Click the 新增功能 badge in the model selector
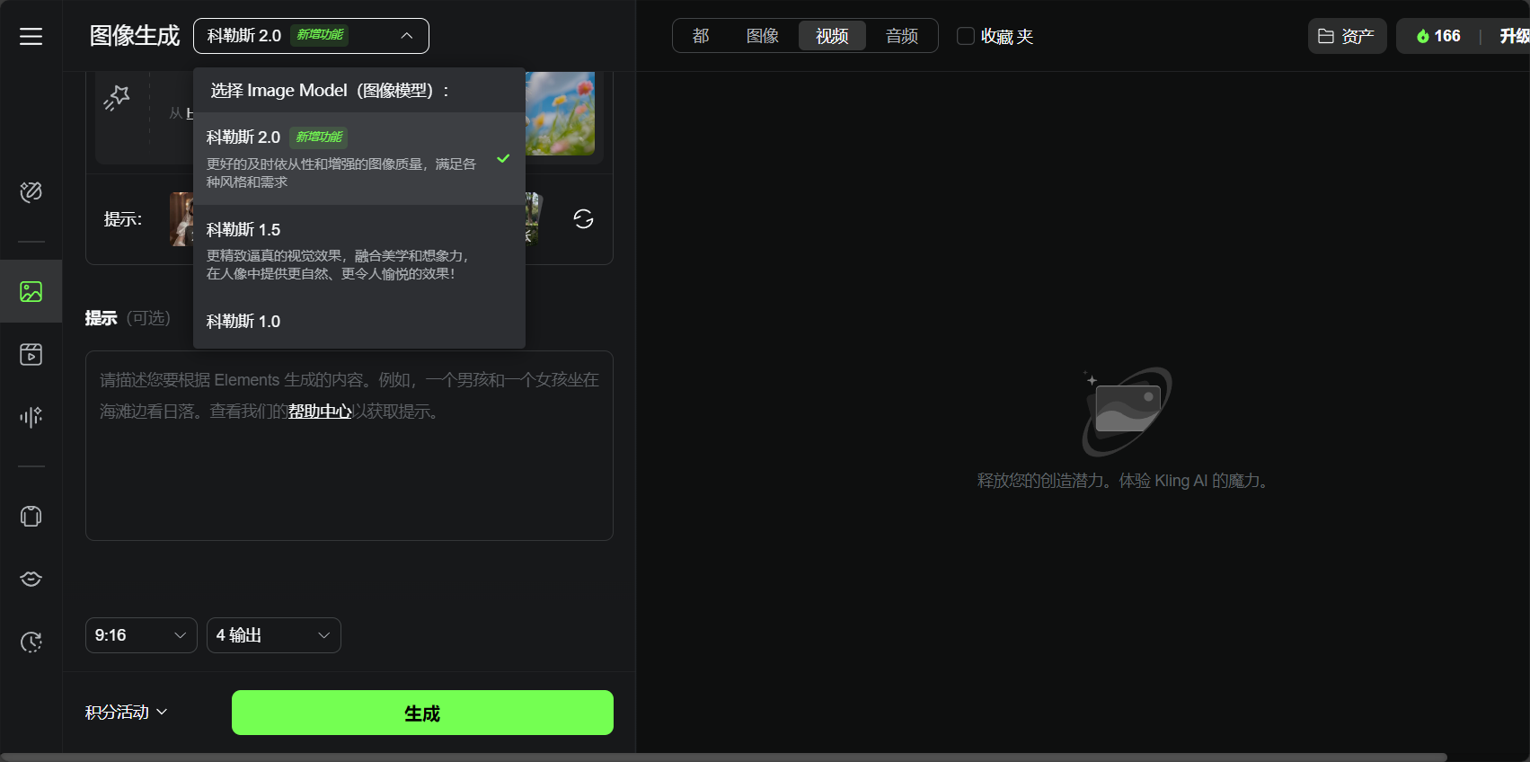1530x762 pixels. [321, 35]
